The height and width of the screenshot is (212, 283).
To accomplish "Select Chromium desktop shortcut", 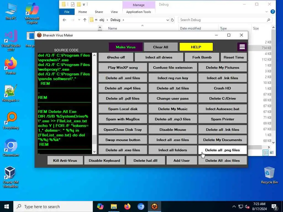I will pyautogui.click(x=11, y=148).
